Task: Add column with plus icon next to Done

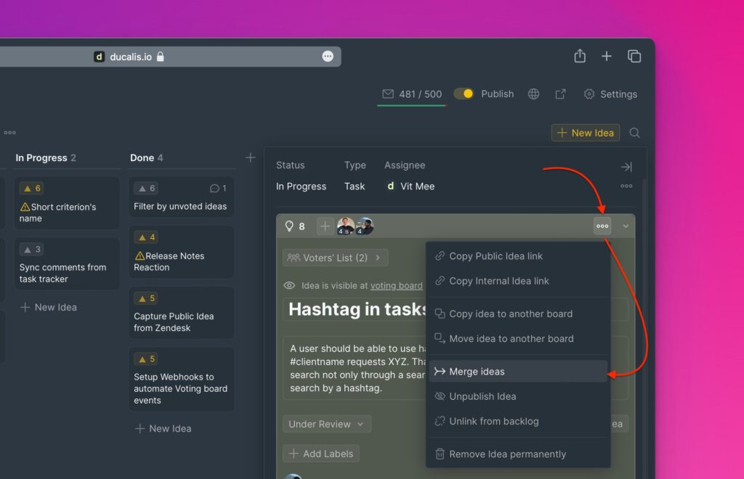Action: pos(250,157)
